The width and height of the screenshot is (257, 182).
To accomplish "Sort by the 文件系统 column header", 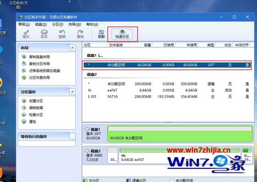I will click(118, 45).
